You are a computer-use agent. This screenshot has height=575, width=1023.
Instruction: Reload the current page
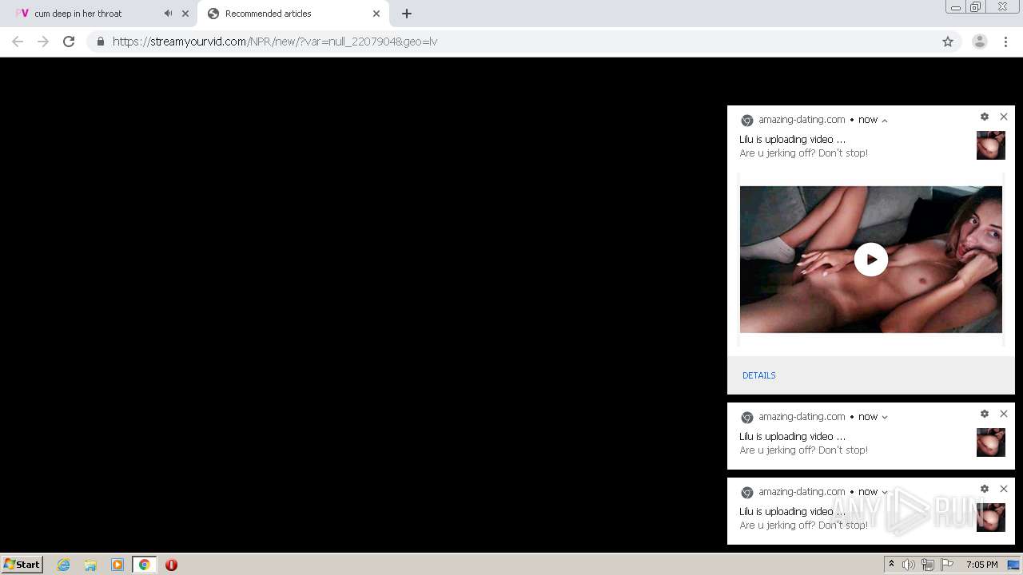tap(69, 42)
